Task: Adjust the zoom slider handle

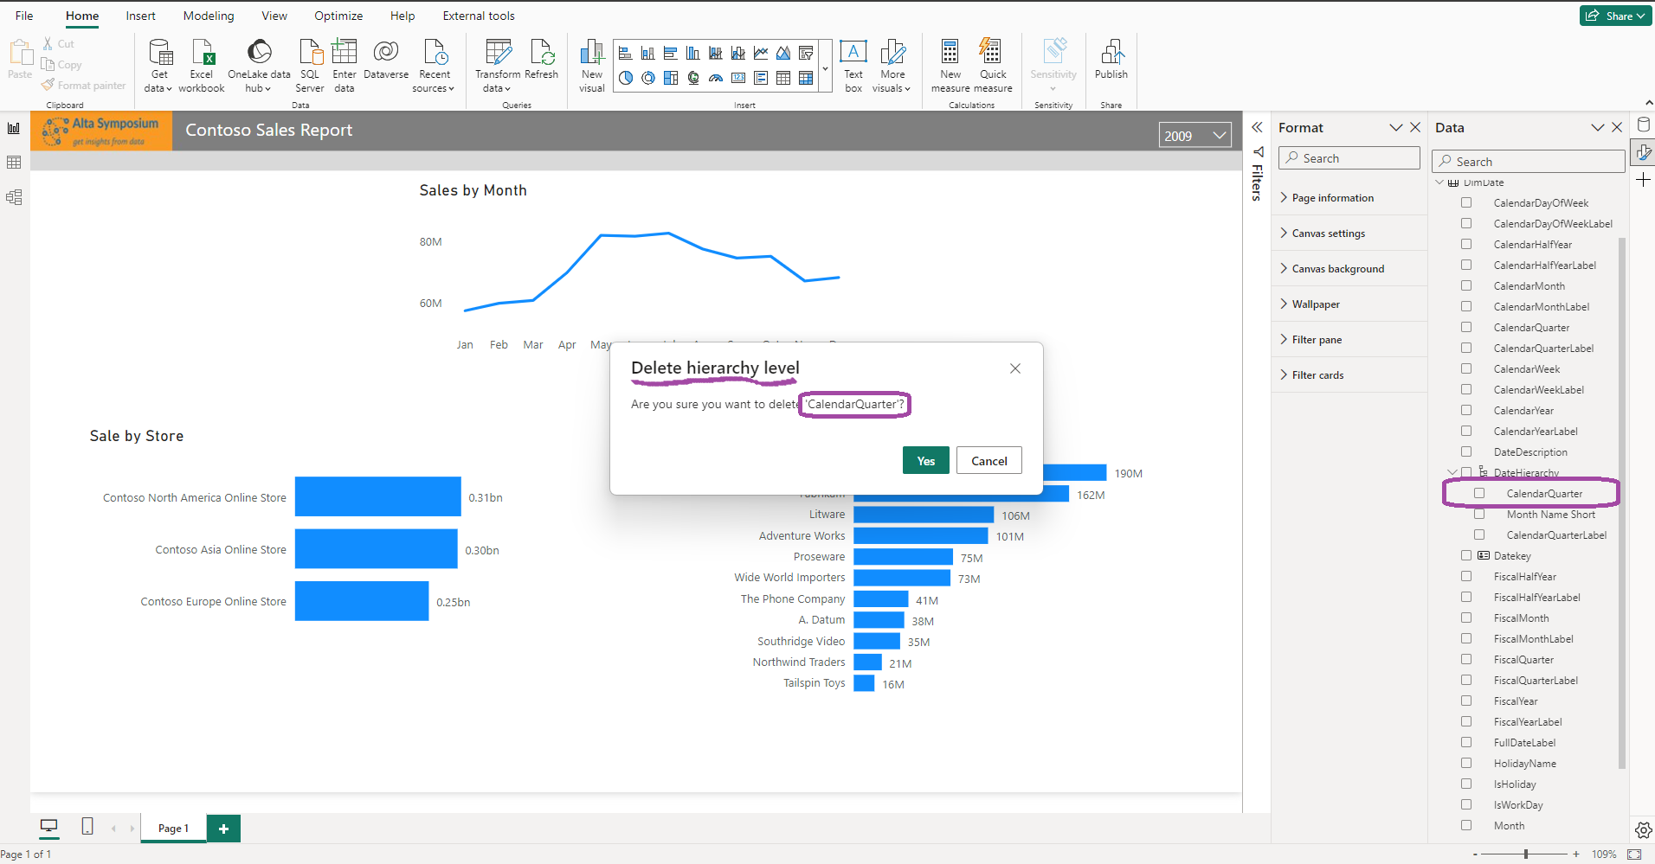Action: (1526, 854)
